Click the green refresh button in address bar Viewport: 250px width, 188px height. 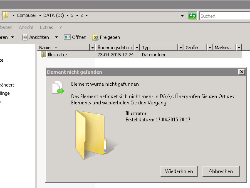coord(193,16)
